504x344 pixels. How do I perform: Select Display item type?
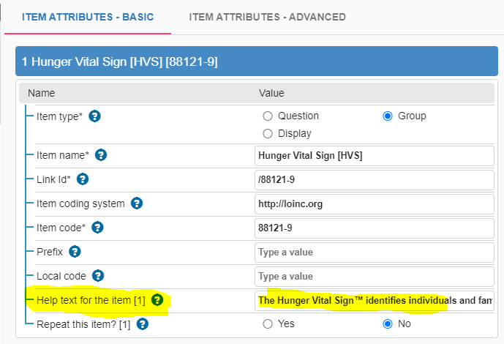(268, 133)
